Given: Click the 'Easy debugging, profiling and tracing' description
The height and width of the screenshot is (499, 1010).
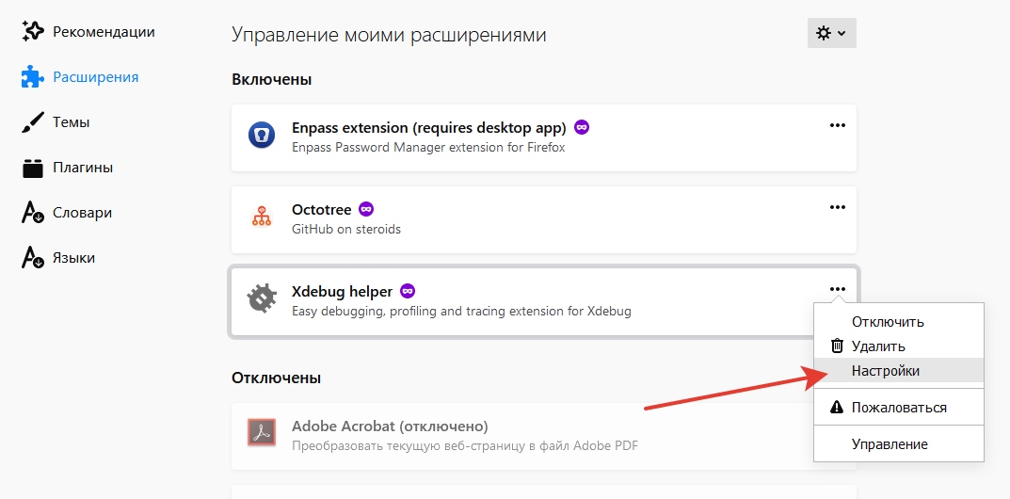Looking at the screenshot, I should click(x=461, y=312).
